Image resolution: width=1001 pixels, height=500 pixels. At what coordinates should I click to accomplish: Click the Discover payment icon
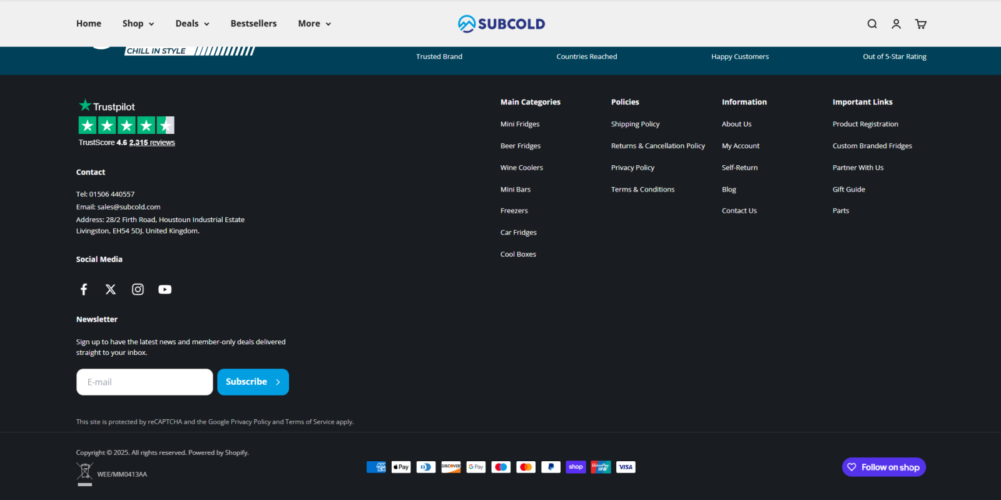451,467
